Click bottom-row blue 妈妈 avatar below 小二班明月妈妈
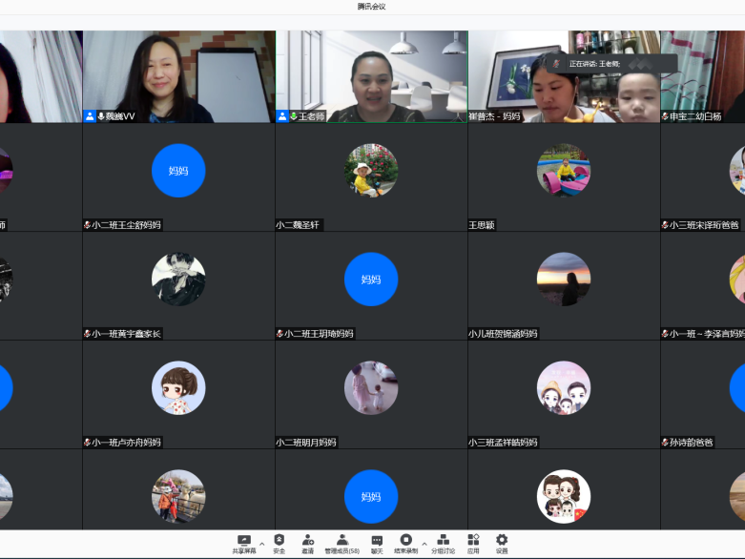Viewport: 745px width, 559px height. tap(371, 497)
